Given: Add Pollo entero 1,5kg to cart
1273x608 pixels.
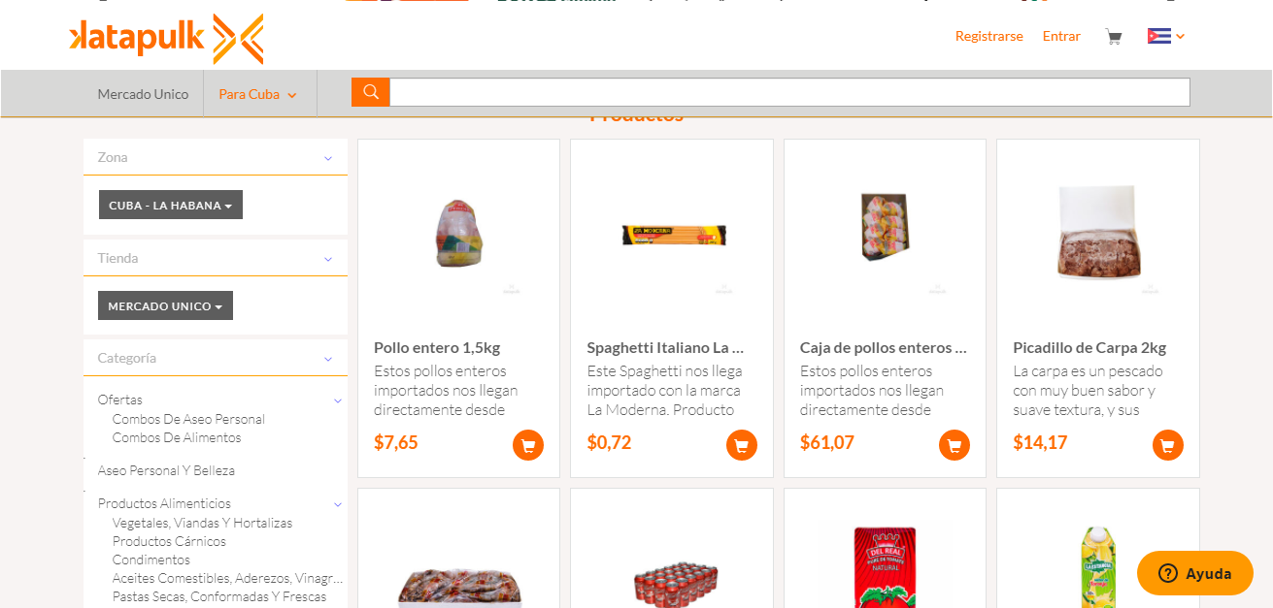Looking at the screenshot, I should 528,445.
